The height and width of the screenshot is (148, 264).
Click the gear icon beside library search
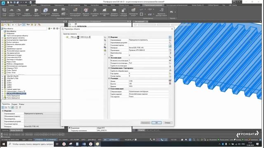(57, 28)
